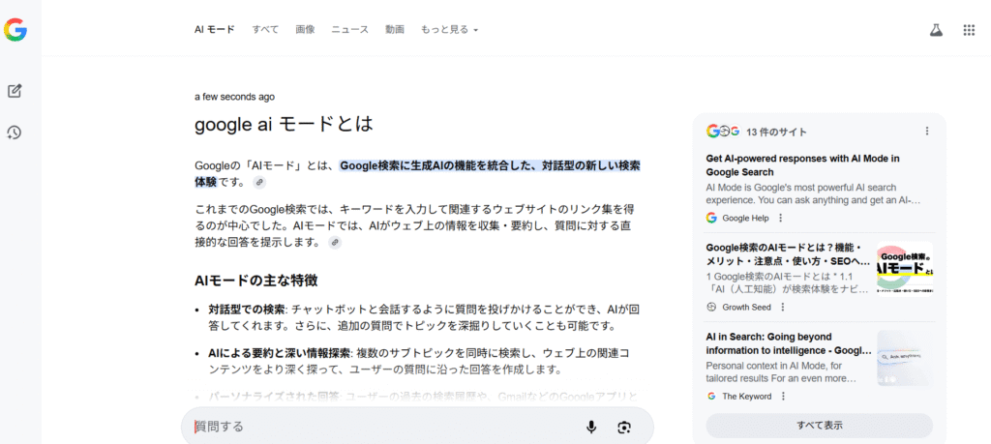Screen dimensions: 991x444
Task: Click the Growth Seed favicon
Action: pyautogui.click(x=711, y=307)
